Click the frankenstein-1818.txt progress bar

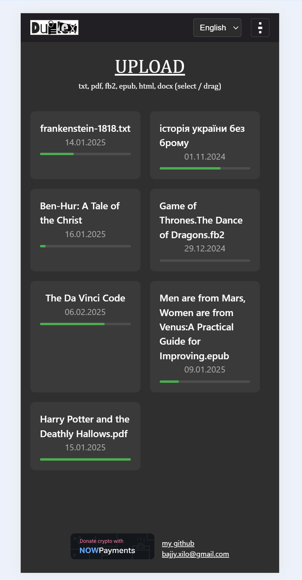[x=85, y=154]
